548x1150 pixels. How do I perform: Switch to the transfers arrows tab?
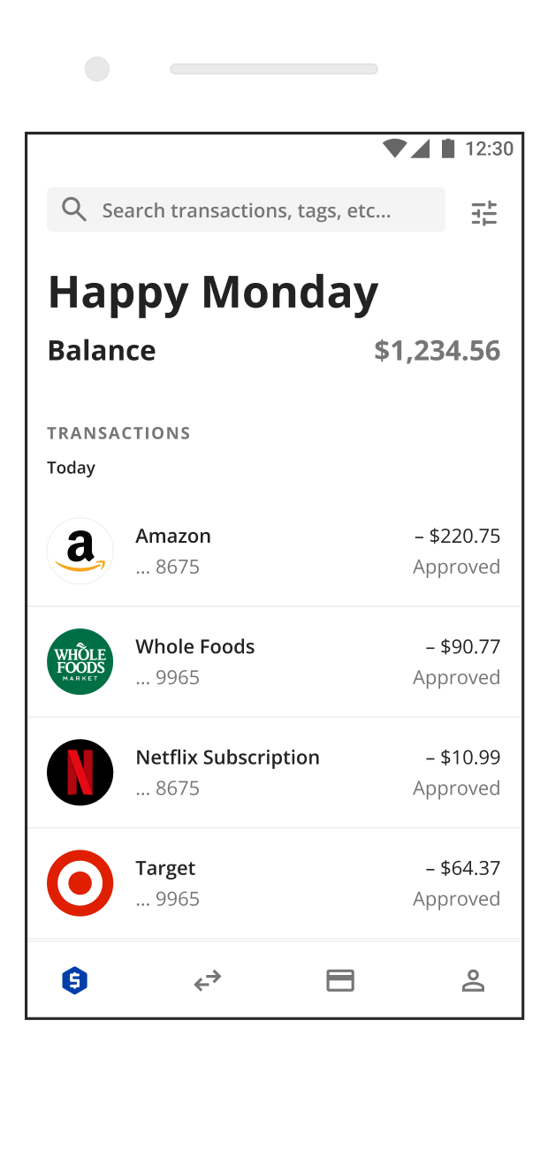208,980
